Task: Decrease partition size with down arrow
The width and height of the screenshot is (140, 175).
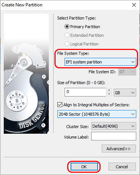Action: coord(109,94)
